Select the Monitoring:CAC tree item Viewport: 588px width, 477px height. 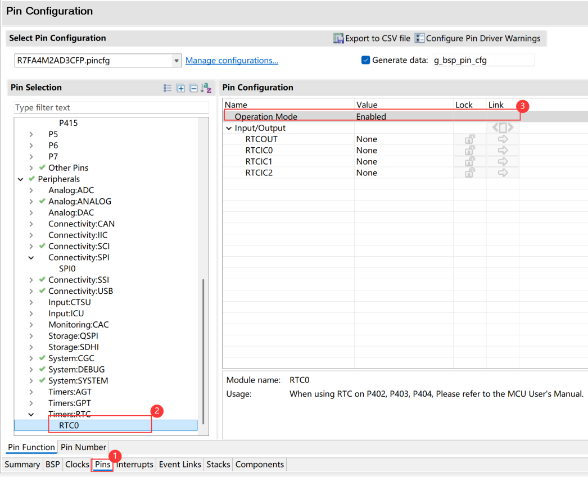pyautogui.click(x=78, y=325)
